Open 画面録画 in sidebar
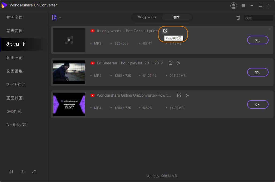The width and height of the screenshot is (275, 182). (14, 98)
